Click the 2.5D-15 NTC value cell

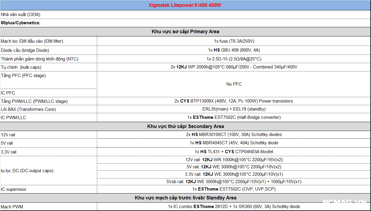pos(234,59)
